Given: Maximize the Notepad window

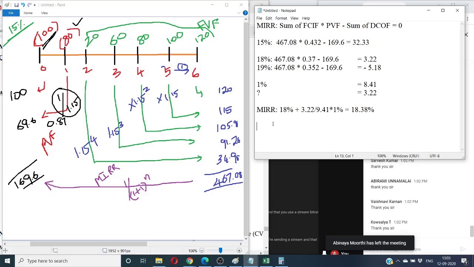Looking at the screenshot, I should click(443, 10).
